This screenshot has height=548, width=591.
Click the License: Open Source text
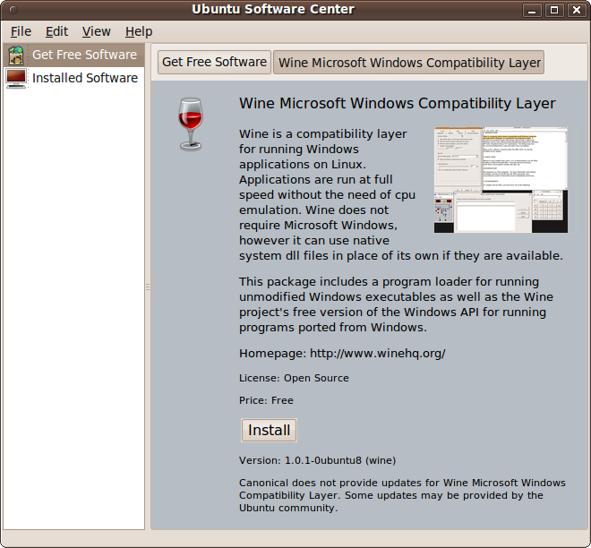pos(294,378)
